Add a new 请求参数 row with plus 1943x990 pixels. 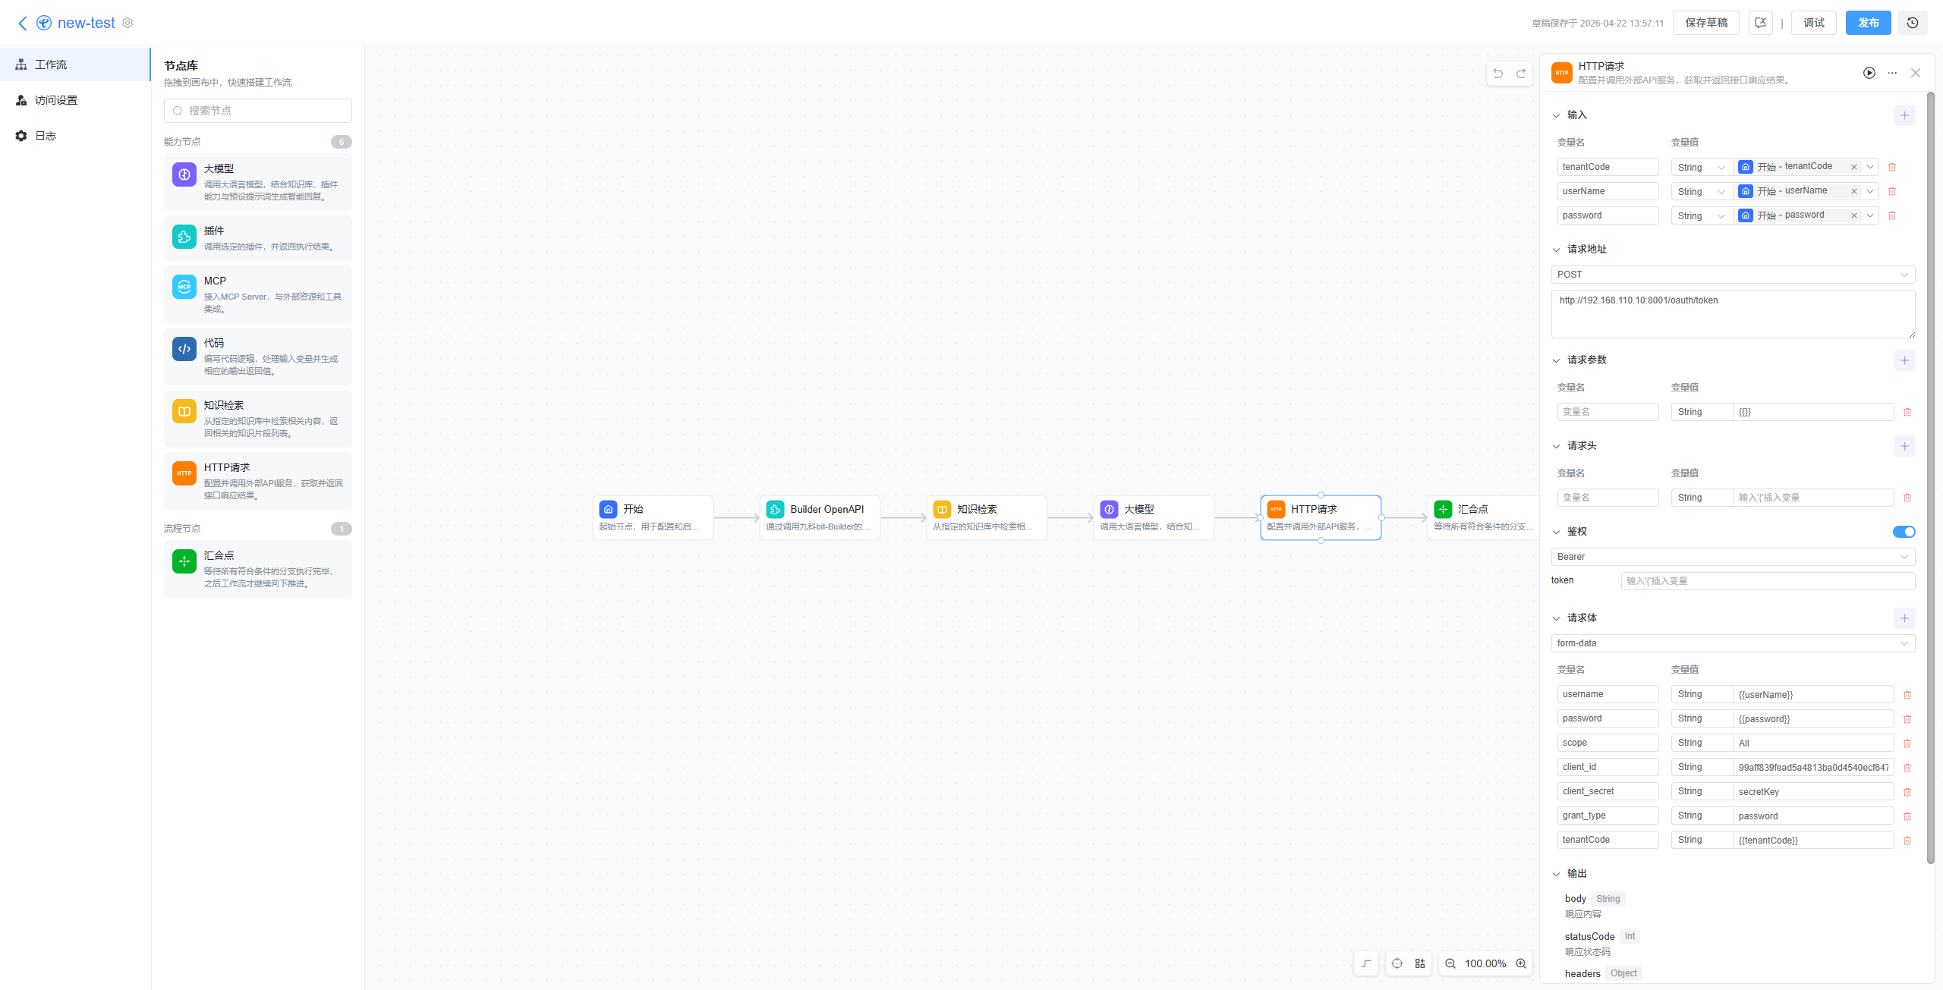pos(1904,360)
